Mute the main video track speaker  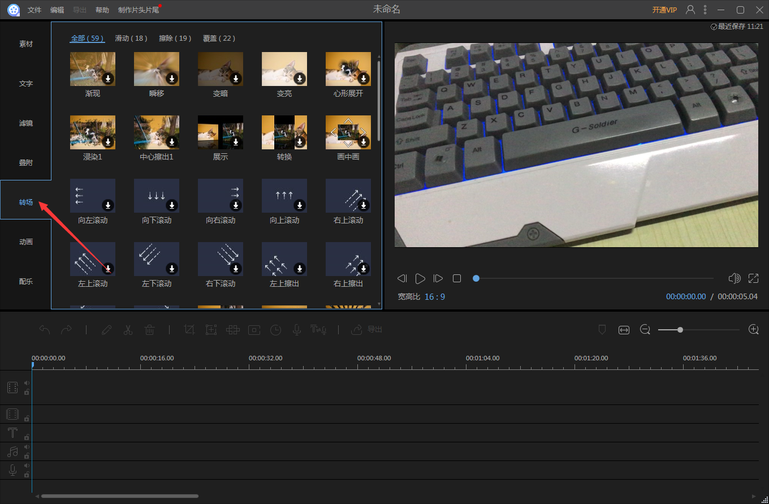(x=27, y=383)
